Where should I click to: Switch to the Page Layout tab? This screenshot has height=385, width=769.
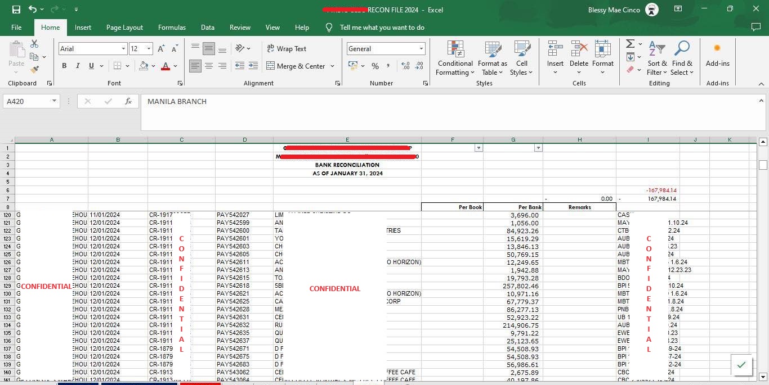(124, 28)
